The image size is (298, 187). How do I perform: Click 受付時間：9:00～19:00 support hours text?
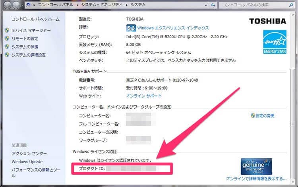coord(147,88)
